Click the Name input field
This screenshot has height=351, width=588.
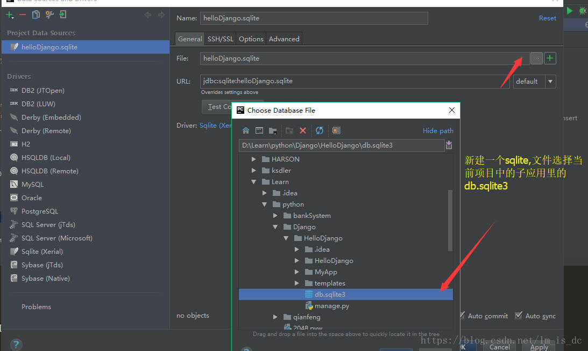click(314, 18)
